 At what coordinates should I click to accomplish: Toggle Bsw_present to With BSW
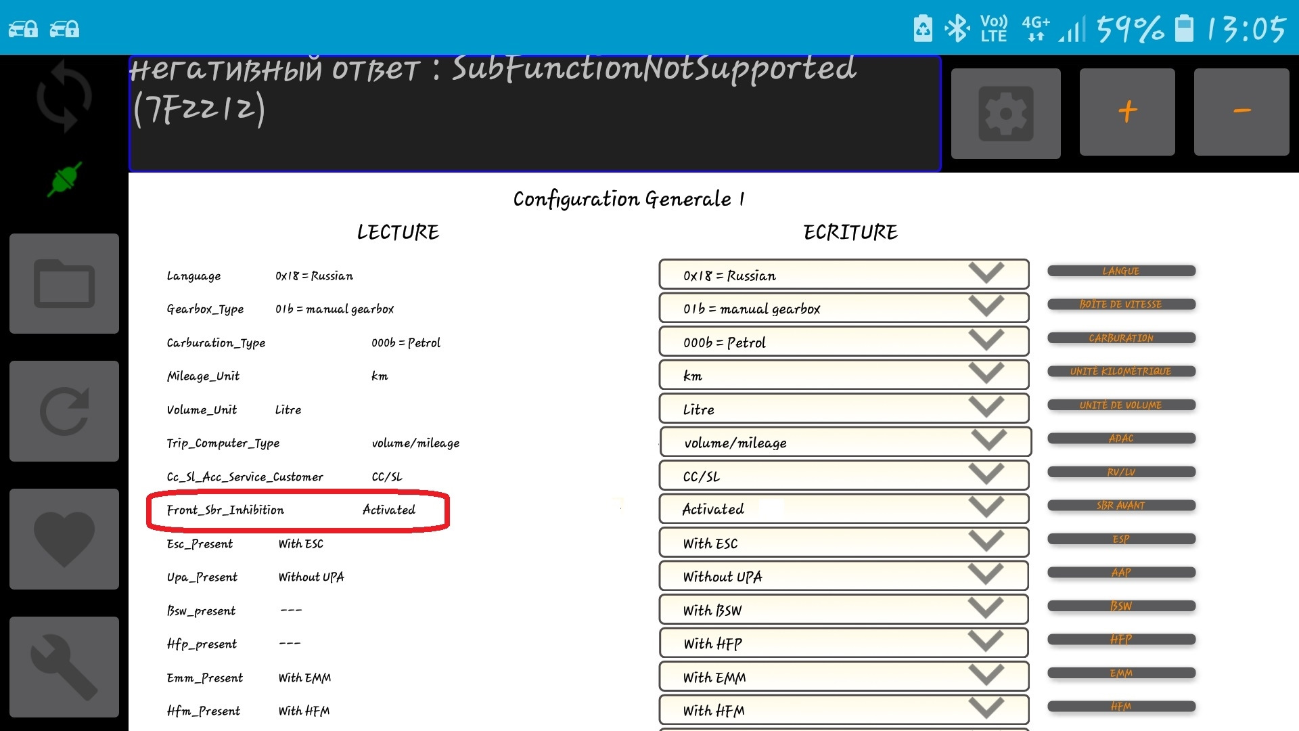pos(842,610)
